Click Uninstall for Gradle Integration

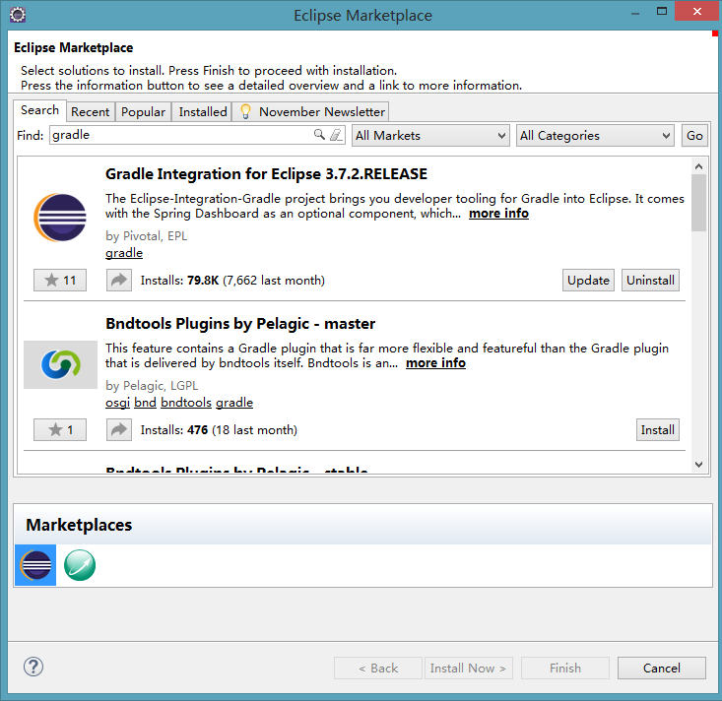(x=650, y=281)
